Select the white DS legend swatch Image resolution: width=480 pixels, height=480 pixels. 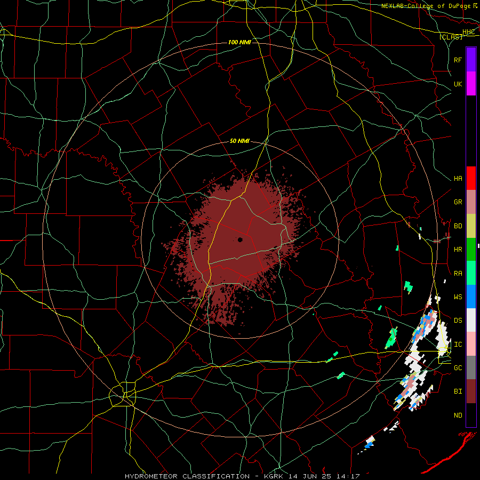click(471, 320)
